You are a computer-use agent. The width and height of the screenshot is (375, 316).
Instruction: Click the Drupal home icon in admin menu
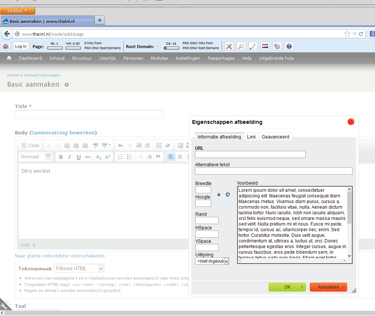click(x=9, y=58)
